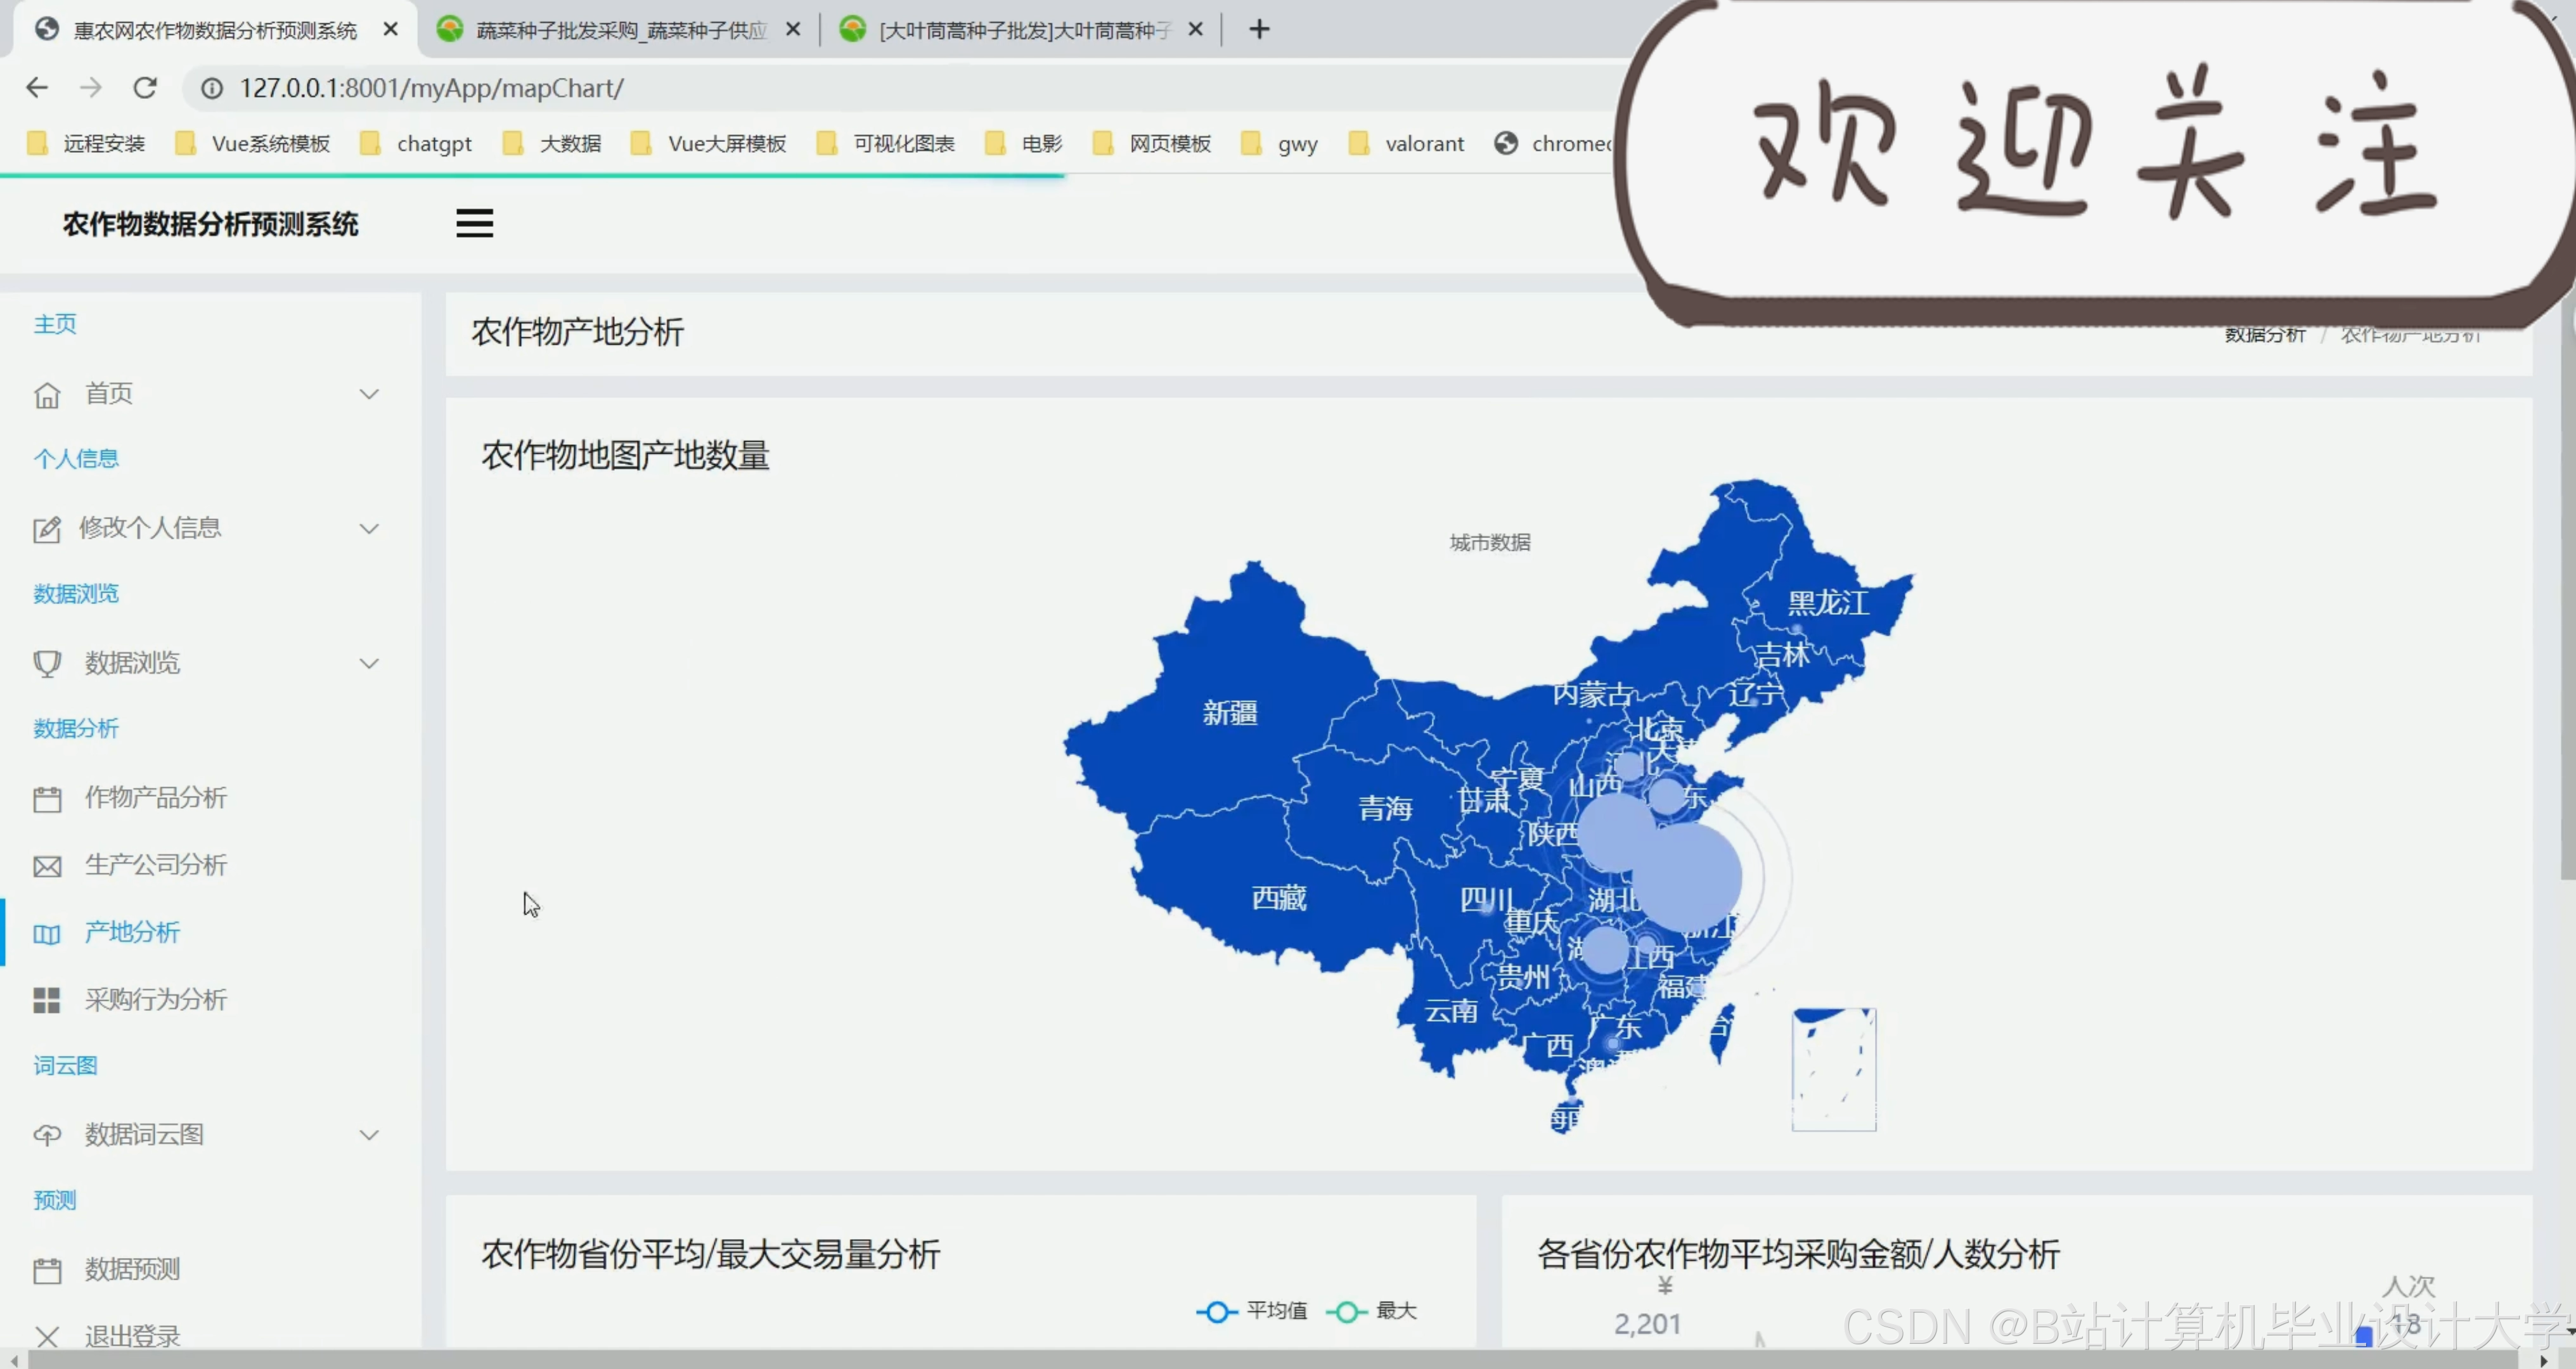
Task: Click the 生产公司分析 envelope icon
Action: point(47,866)
